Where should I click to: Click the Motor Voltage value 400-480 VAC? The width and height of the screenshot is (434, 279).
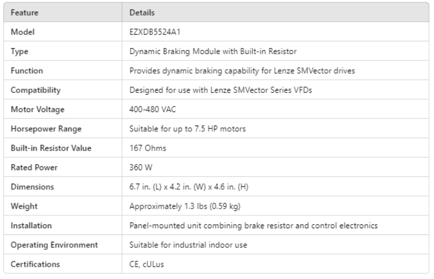tap(152, 109)
